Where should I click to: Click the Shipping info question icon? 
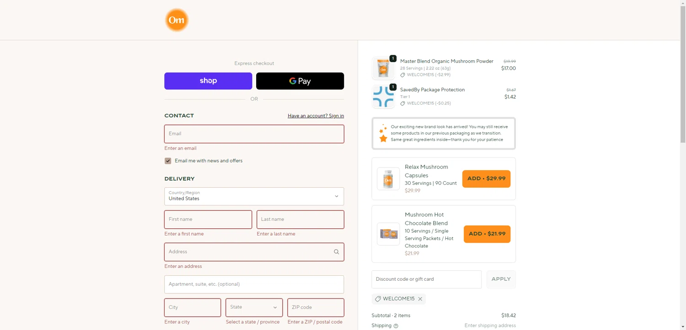396,326
